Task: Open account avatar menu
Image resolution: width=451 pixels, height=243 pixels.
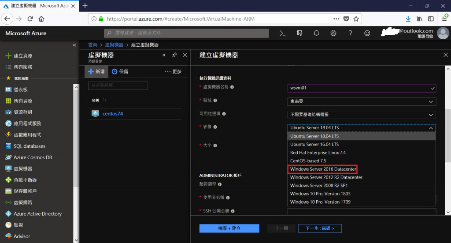Action: click(x=443, y=33)
